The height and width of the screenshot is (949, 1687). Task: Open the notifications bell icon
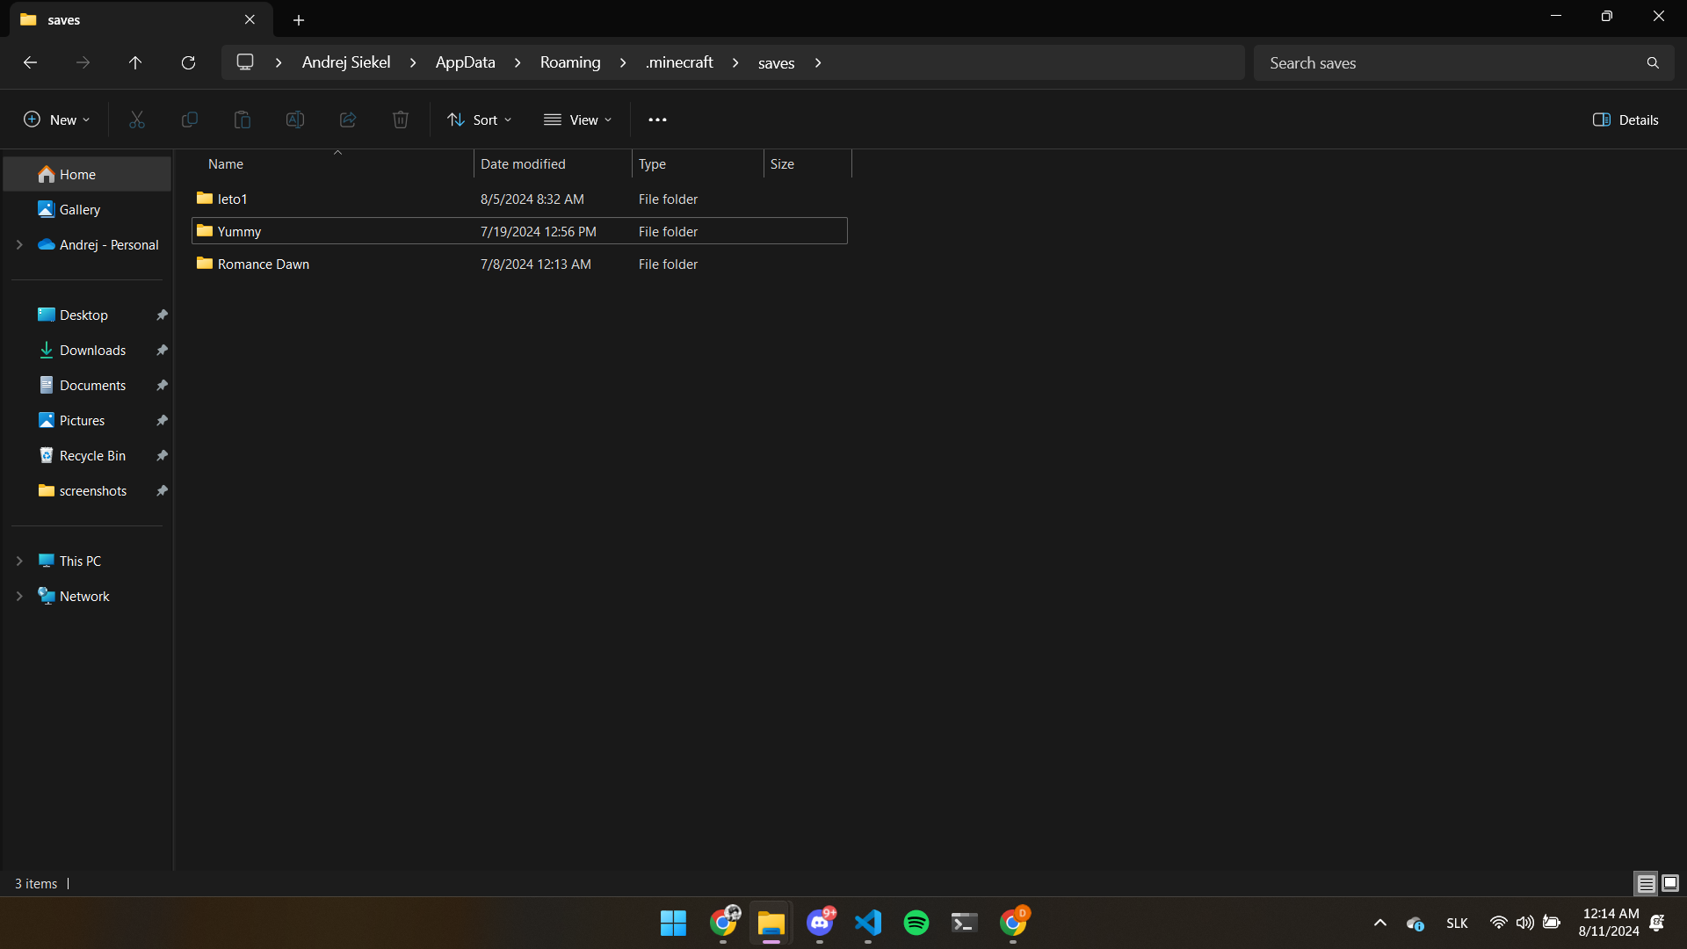pos(1657,923)
